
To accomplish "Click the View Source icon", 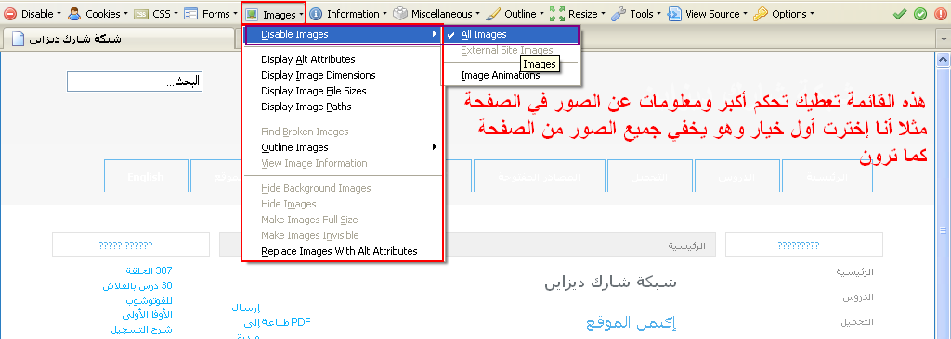I will tap(674, 14).
